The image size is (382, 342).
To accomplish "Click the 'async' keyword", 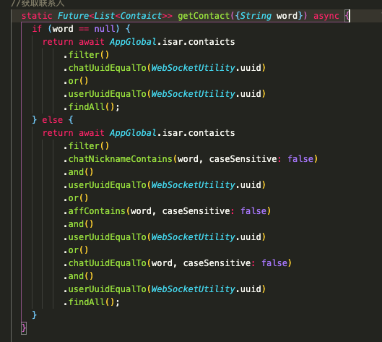I will [326, 16].
